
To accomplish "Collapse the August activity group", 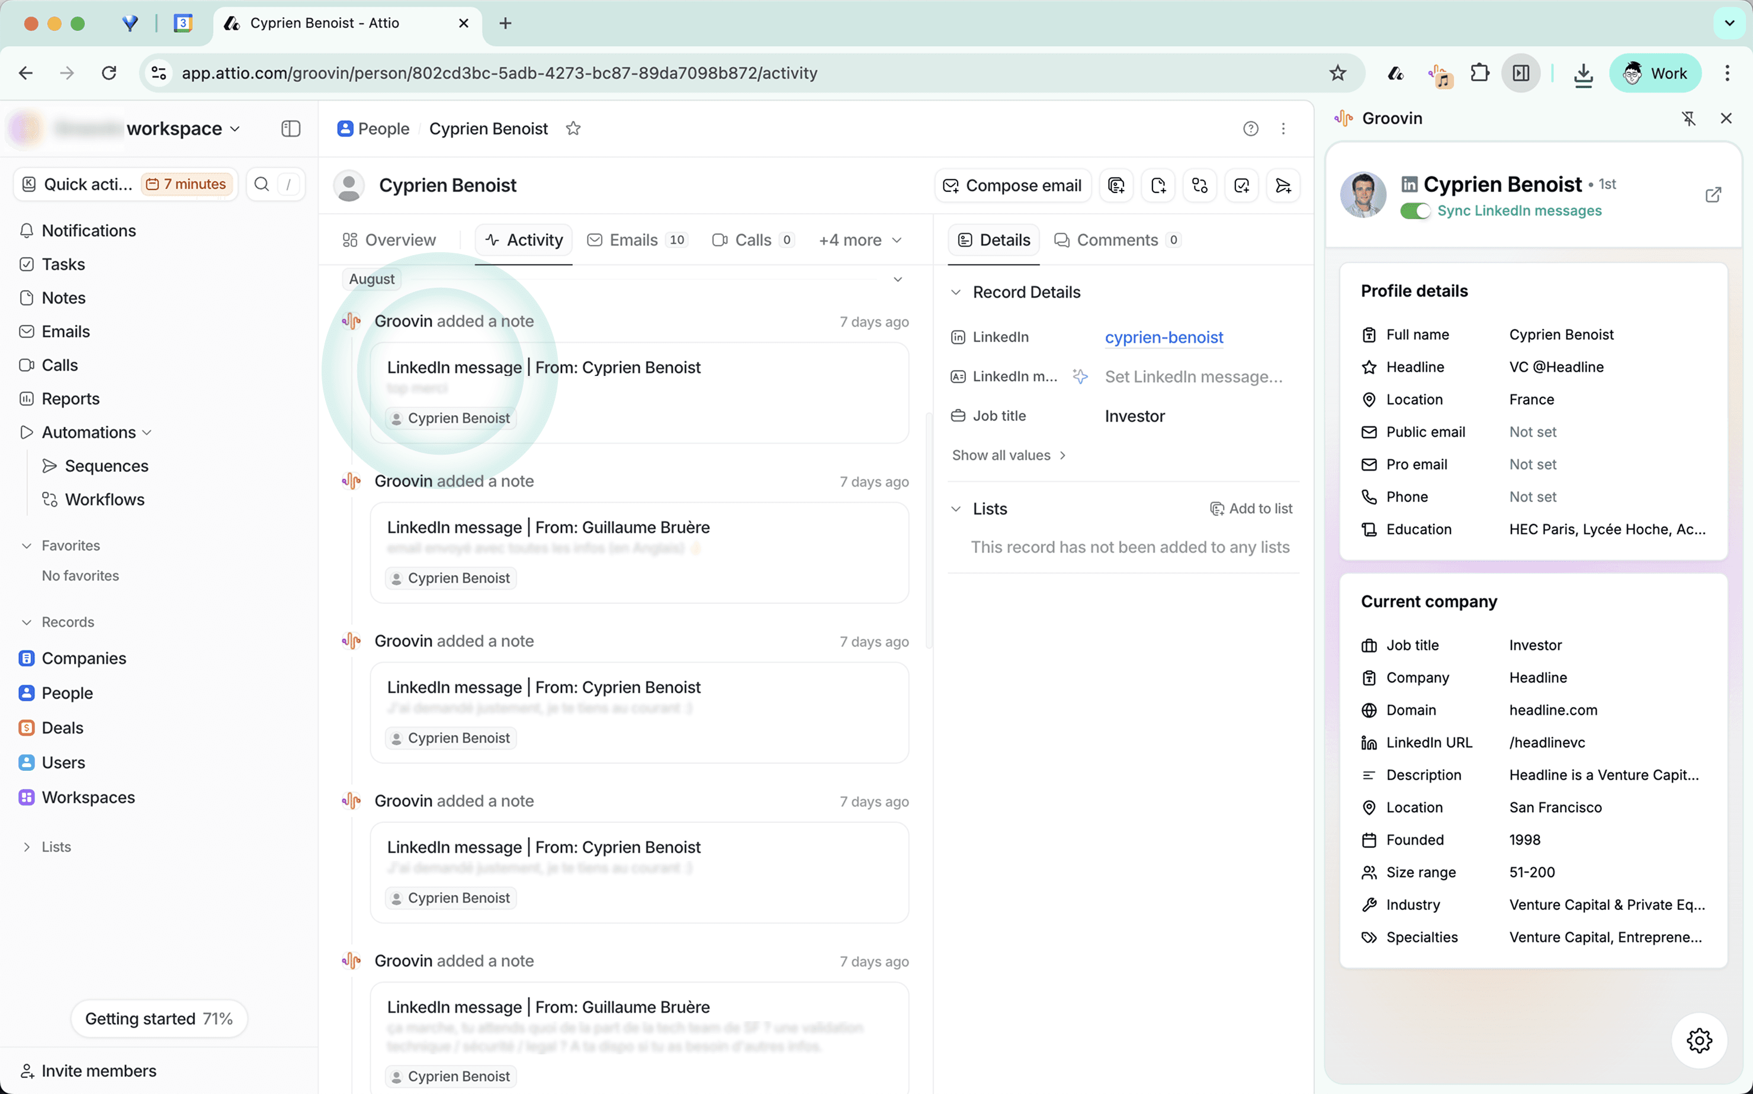I will coord(897,279).
